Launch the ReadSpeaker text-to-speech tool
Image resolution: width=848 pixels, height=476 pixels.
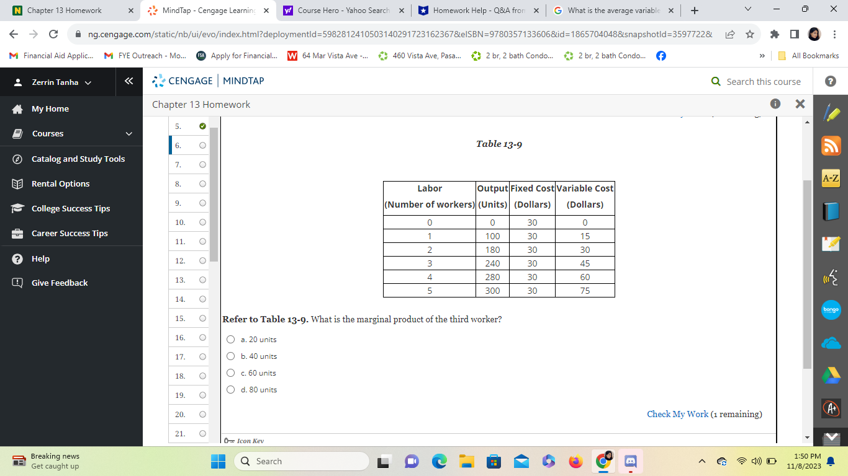click(831, 277)
